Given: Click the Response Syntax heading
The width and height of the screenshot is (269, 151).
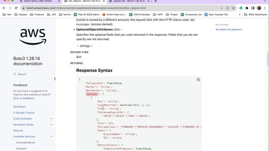Looking at the screenshot, I should pos(94,70).
